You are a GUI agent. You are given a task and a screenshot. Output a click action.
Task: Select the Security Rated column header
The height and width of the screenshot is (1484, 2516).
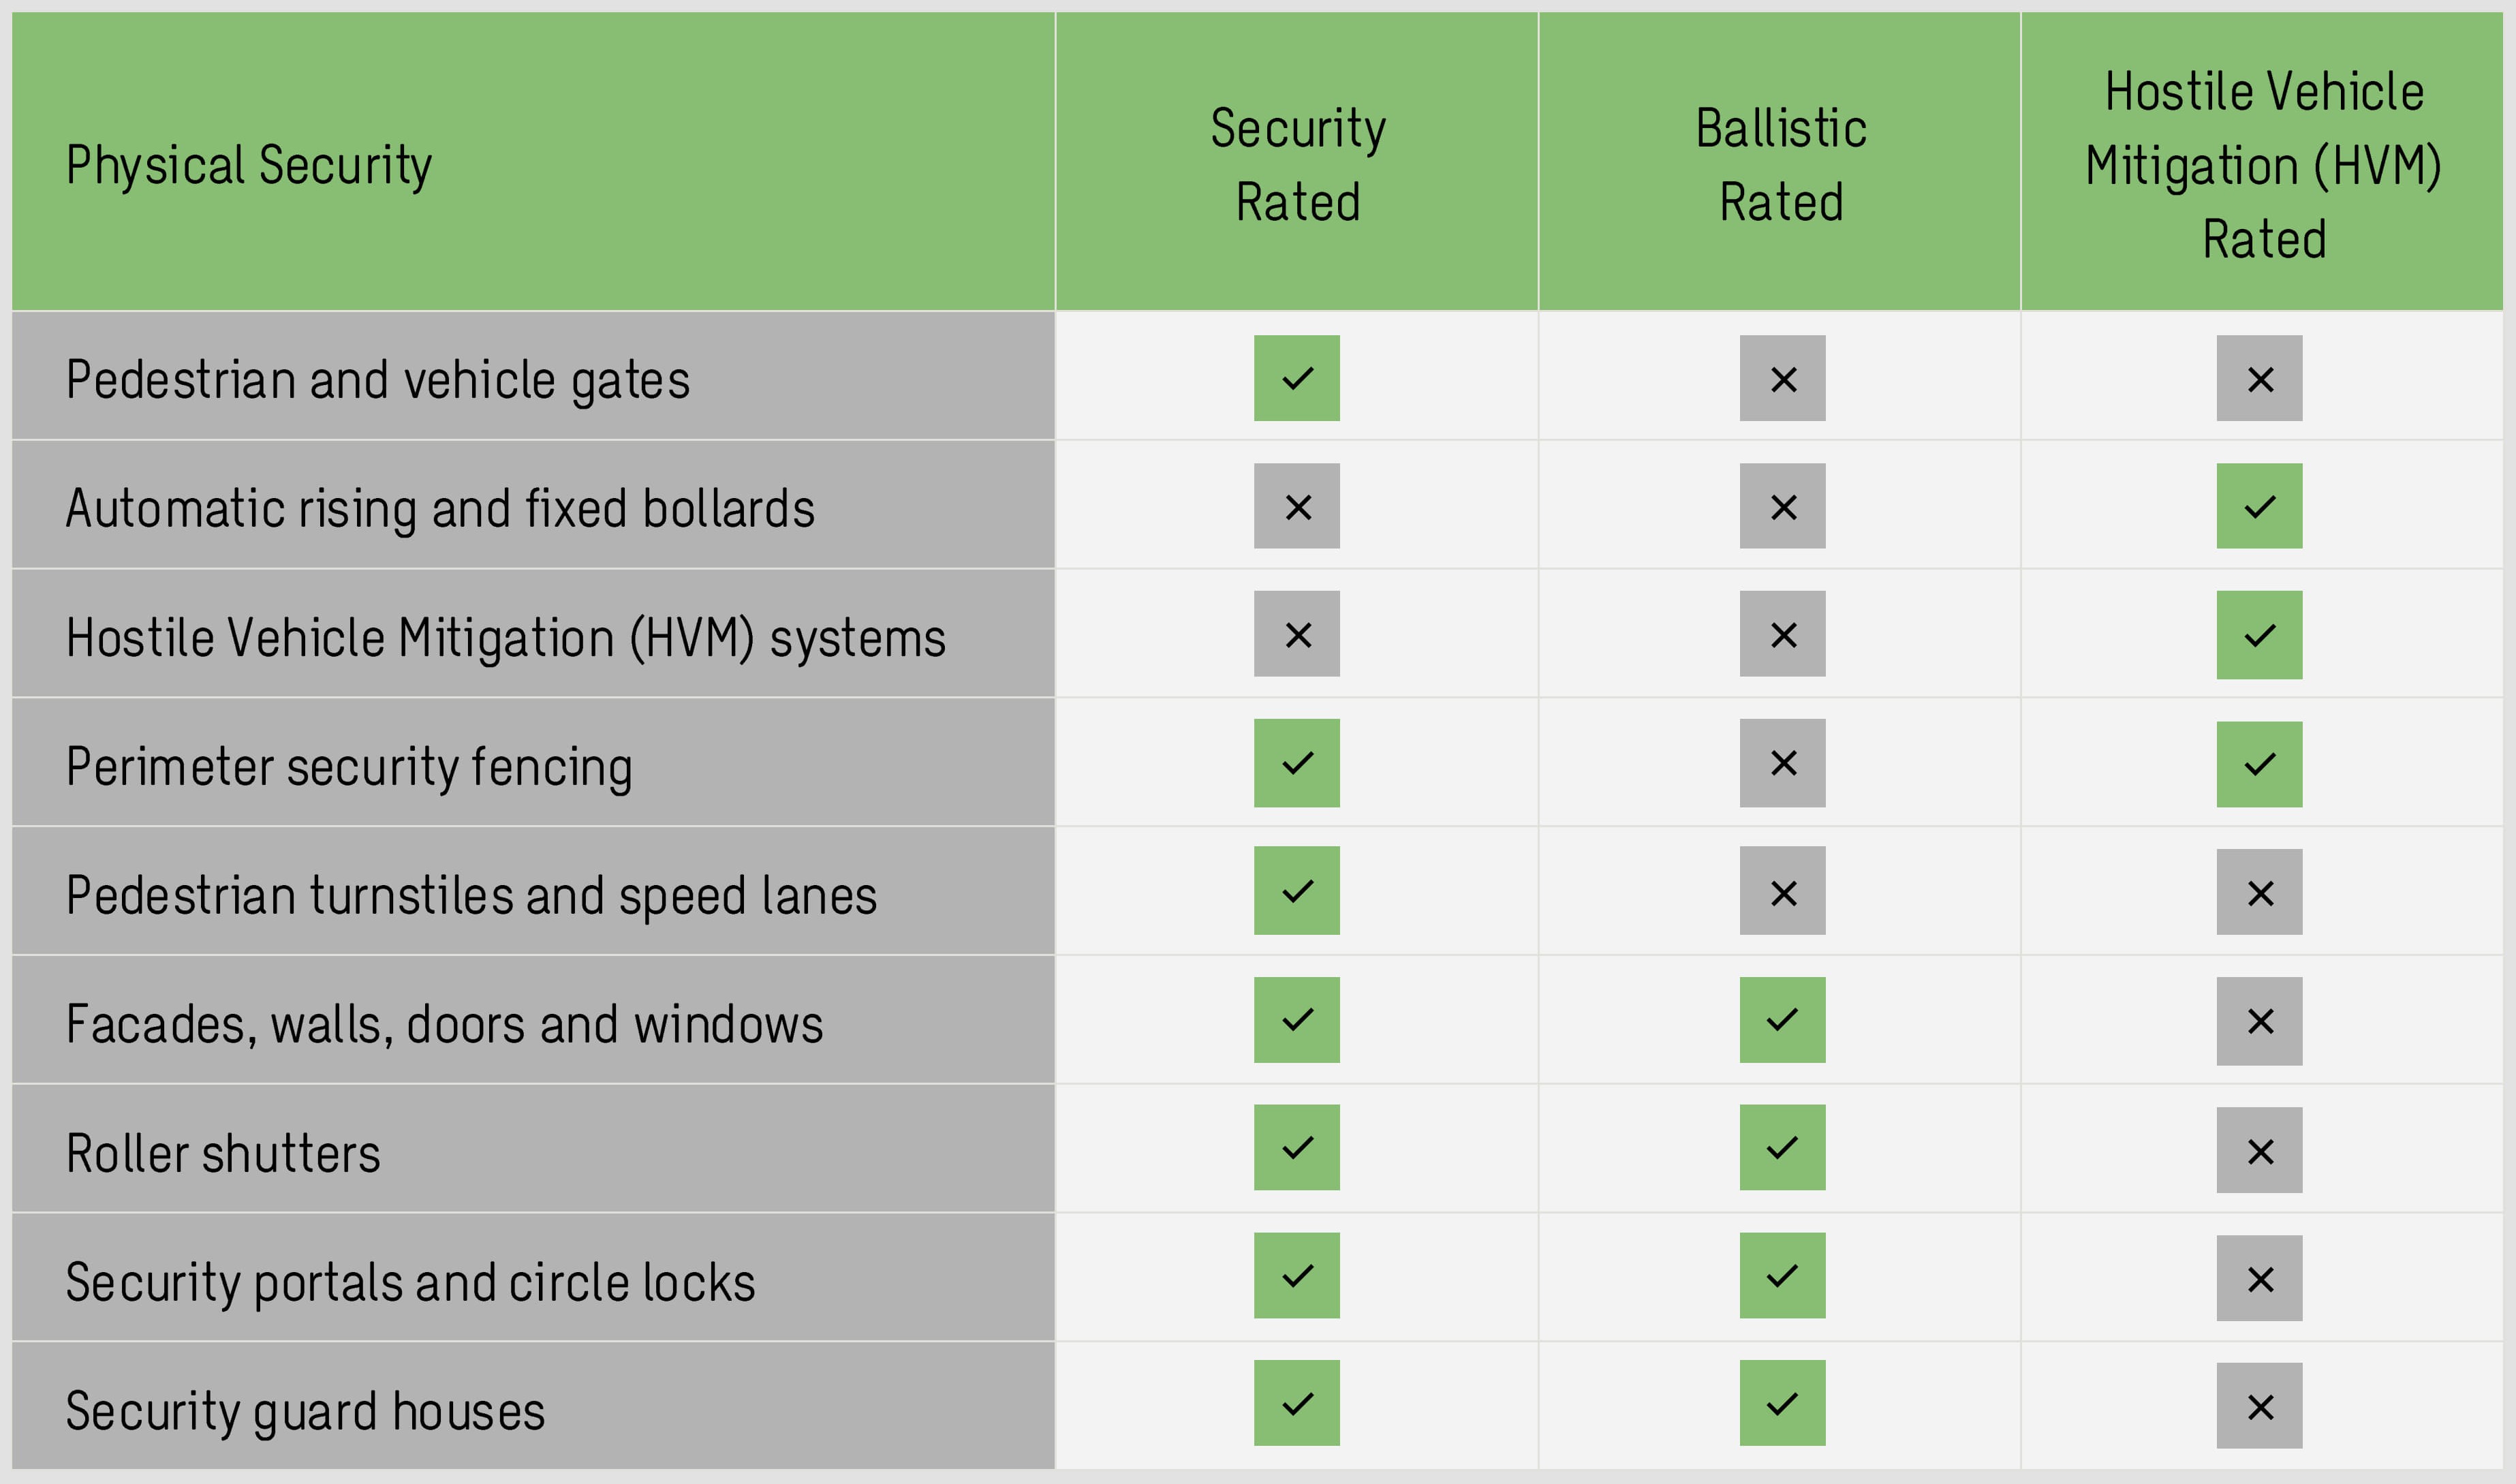pyautogui.click(x=1297, y=164)
